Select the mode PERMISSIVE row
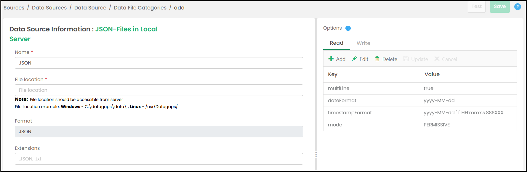527x172 pixels. click(x=420, y=125)
